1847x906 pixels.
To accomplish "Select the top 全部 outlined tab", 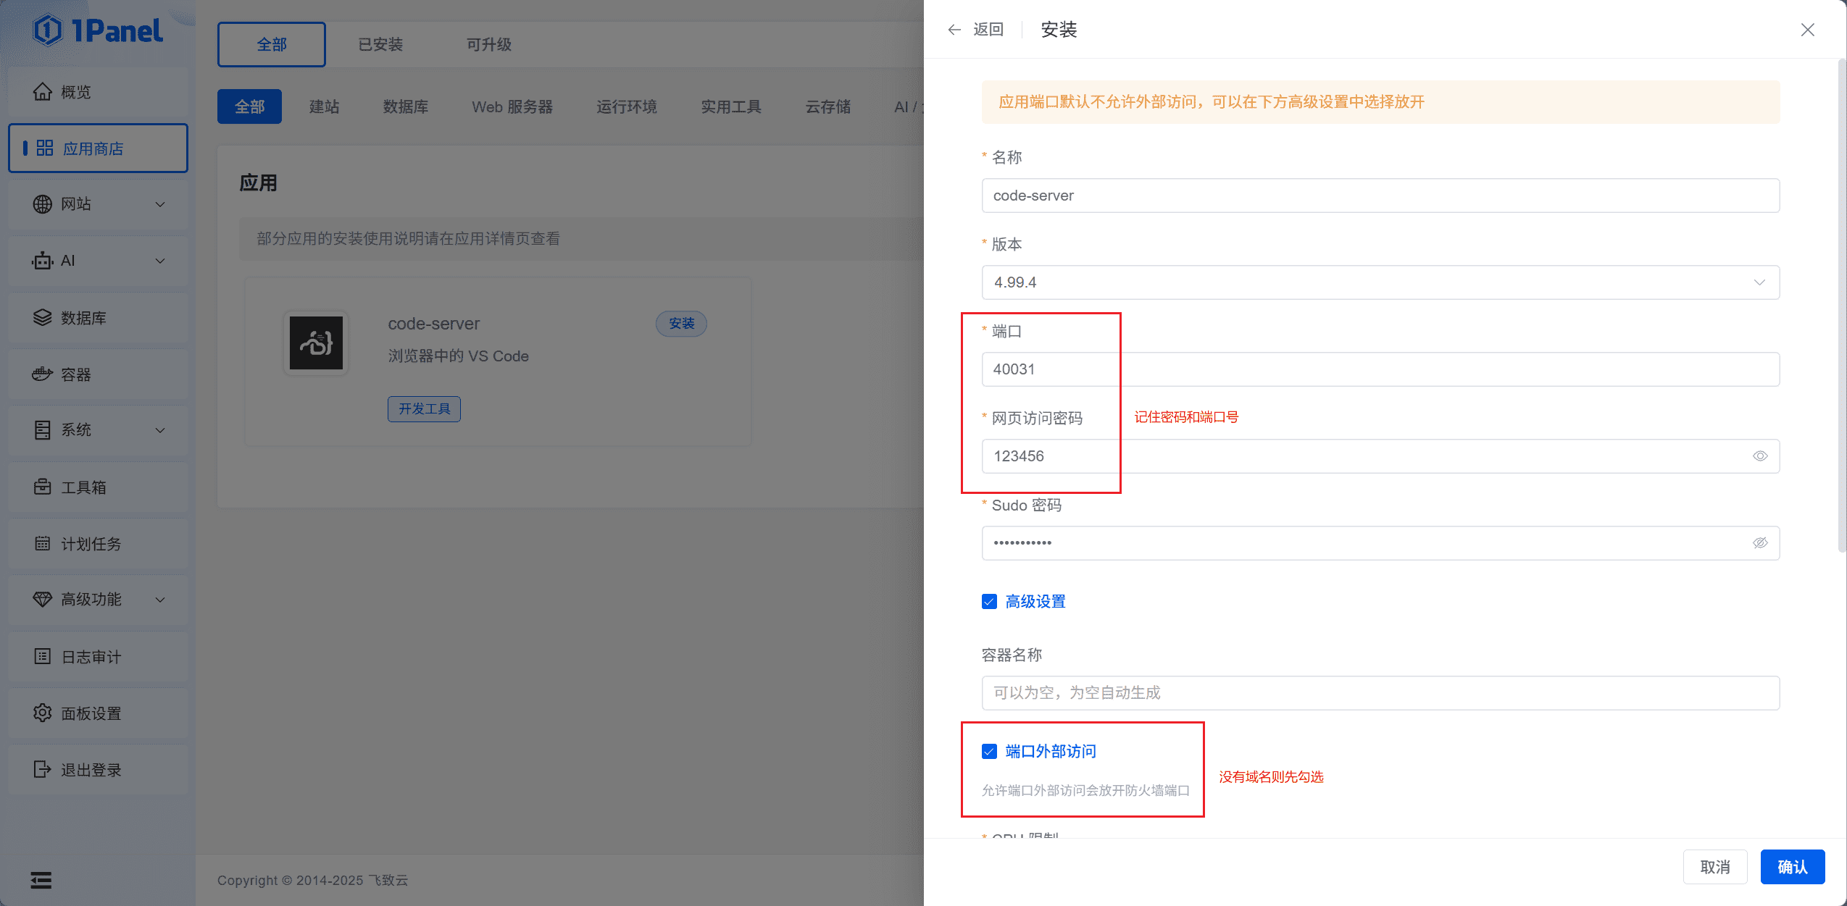I will 272,44.
